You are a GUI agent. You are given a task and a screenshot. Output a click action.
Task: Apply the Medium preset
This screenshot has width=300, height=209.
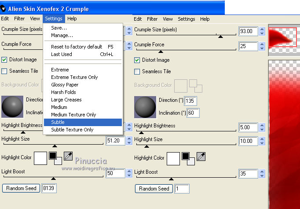point(83,107)
